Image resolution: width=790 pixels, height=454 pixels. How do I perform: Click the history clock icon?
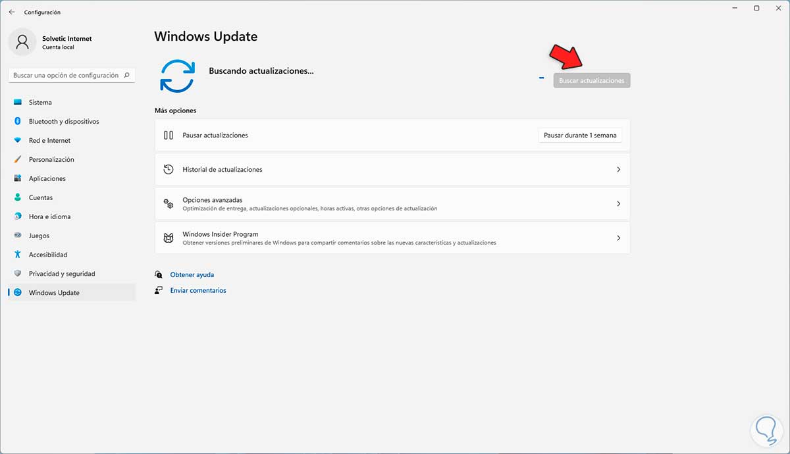coord(169,169)
